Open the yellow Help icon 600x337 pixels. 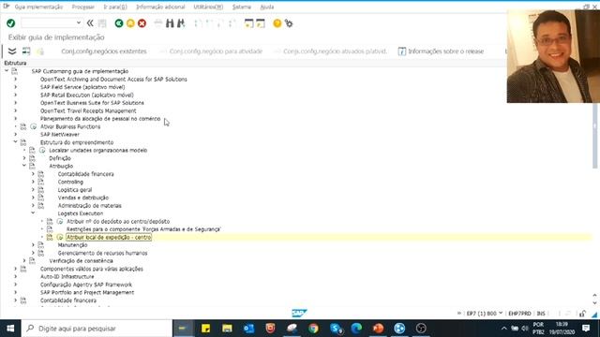tap(277, 23)
